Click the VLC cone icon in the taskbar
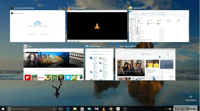Viewport: 200px width, 111px height. click(x=104, y=109)
